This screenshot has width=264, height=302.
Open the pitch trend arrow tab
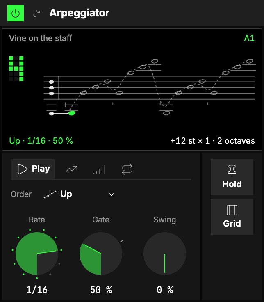coord(71,169)
